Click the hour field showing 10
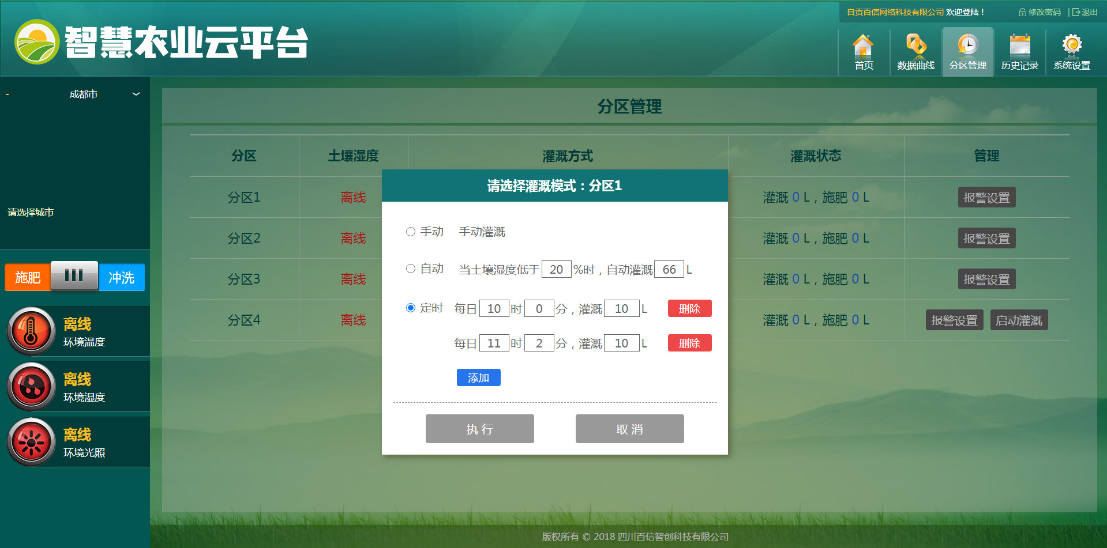Image resolution: width=1107 pixels, height=548 pixels. click(x=494, y=308)
